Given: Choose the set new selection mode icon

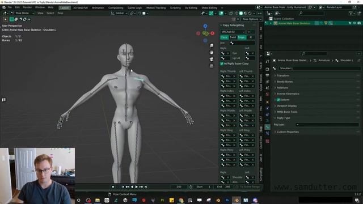Looking at the screenshot, I should (x=11, y=19).
